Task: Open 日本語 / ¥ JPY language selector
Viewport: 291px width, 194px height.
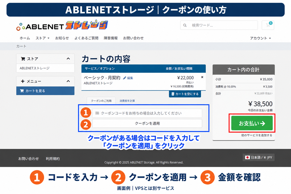Action: pyautogui.click(x=259, y=157)
